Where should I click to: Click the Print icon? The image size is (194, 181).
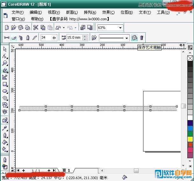pyautogui.click(x=27, y=27)
